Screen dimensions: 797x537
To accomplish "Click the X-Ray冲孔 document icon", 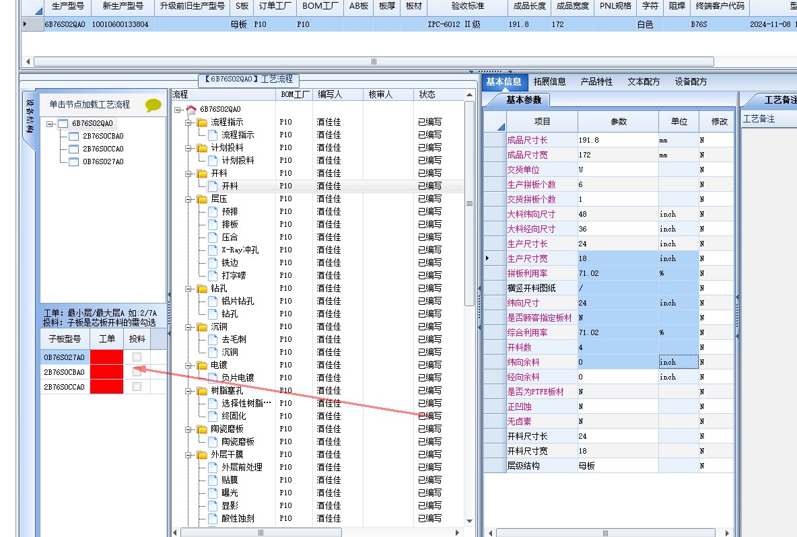I will (x=213, y=250).
